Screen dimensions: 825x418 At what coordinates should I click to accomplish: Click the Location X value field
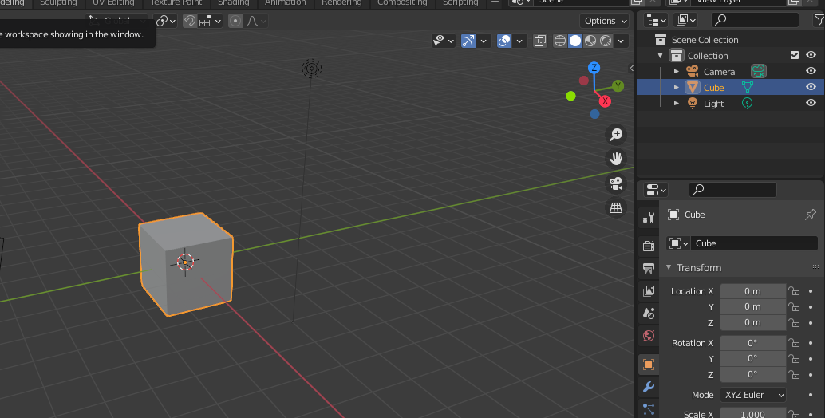[x=752, y=291]
